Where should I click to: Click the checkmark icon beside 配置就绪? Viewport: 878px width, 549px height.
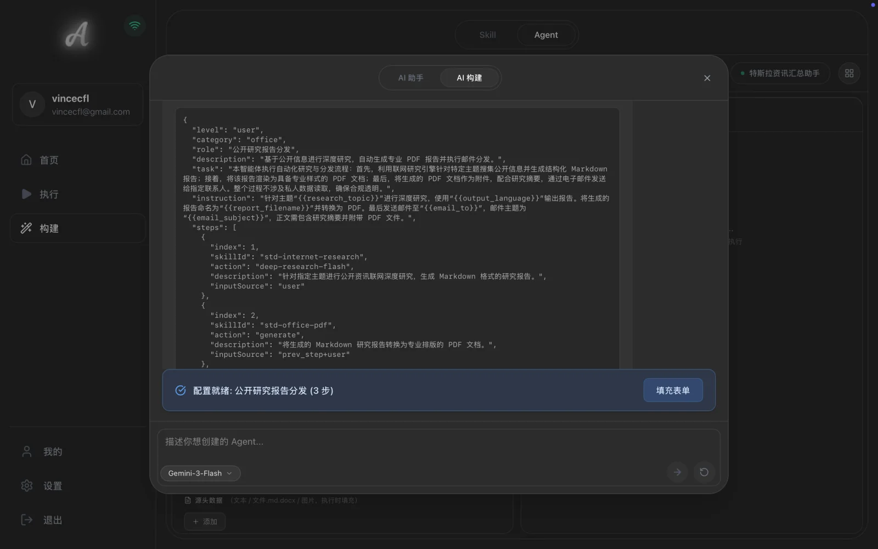pos(181,390)
